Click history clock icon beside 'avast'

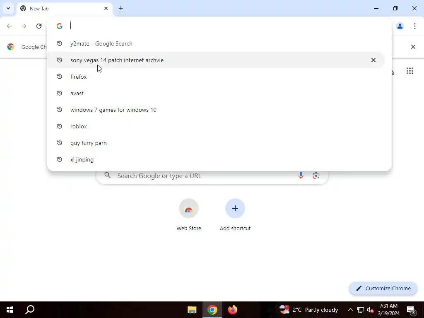[60, 93]
